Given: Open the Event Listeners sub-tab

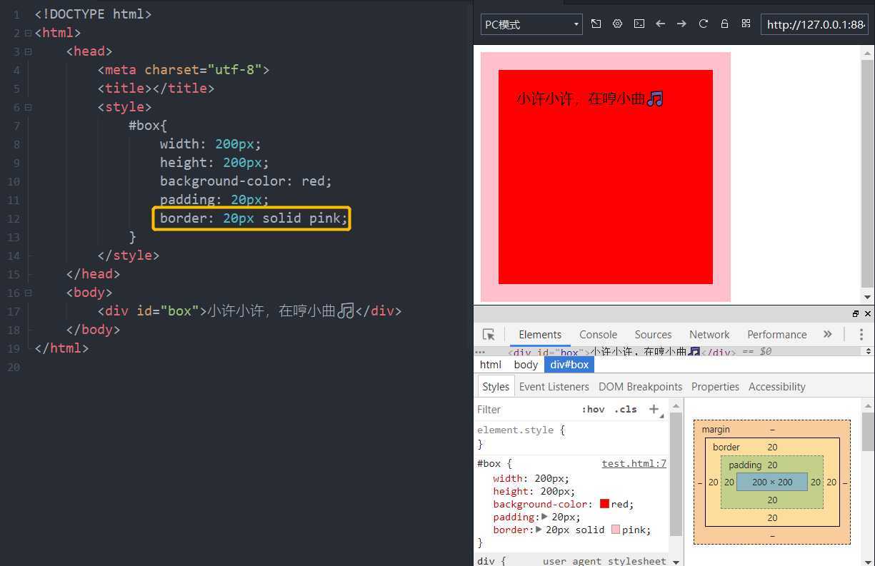Looking at the screenshot, I should click(x=554, y=386).
